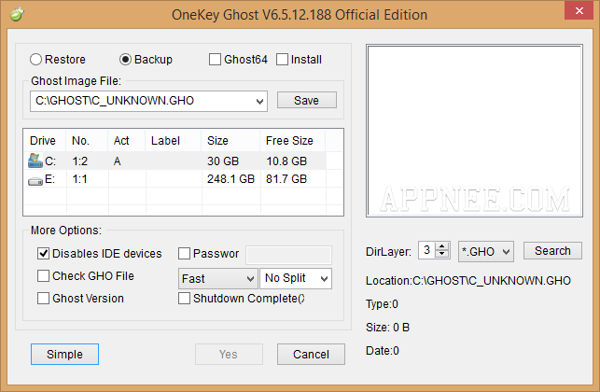Screen dimensions: 600x392
Task: Click the 248.1 GB size cell
Action: click(x=230, y=179)
